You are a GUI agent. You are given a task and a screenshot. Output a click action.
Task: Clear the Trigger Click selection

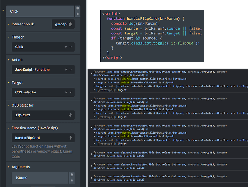(66, 47)
